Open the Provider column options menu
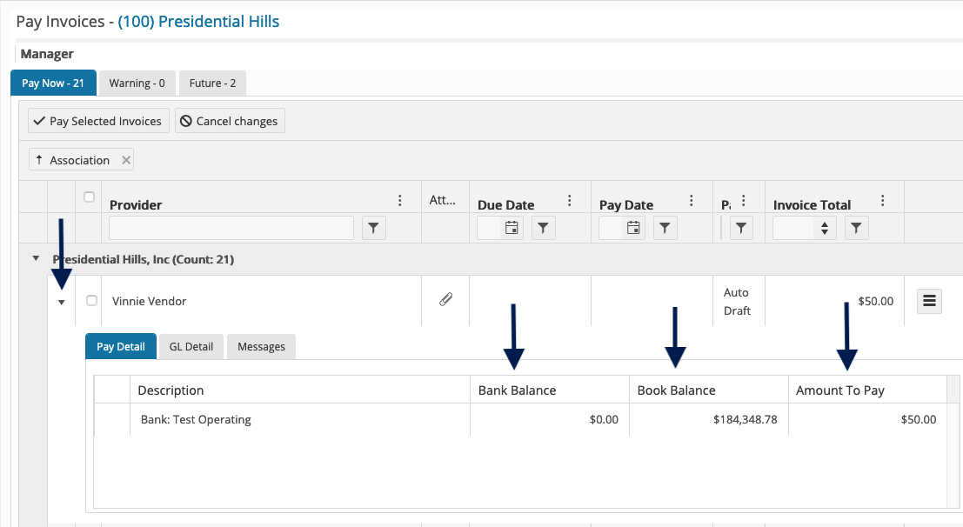Screen dimensions: 963x527 tap(400, 200)
